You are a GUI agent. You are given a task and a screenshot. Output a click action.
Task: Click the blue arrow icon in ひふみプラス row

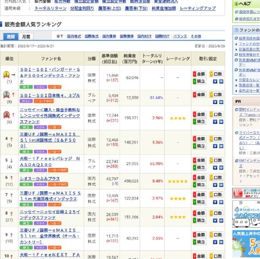click(x=215, y=185)
